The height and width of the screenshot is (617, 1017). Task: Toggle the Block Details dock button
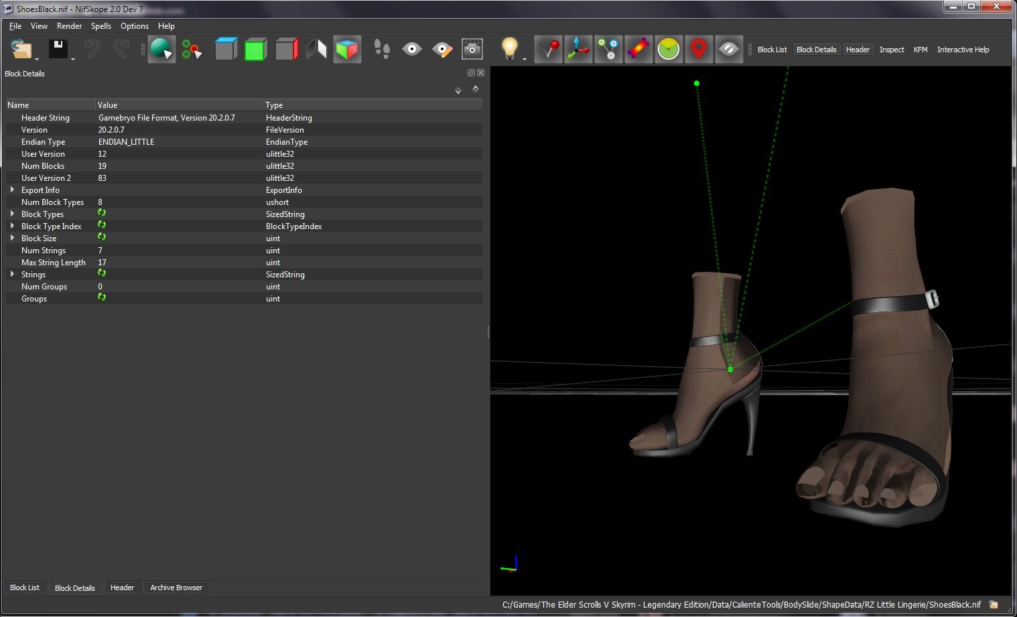(816, 50)
